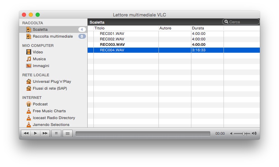
Task: Click the magnifier icon in search field
Action: click(226, 22)
